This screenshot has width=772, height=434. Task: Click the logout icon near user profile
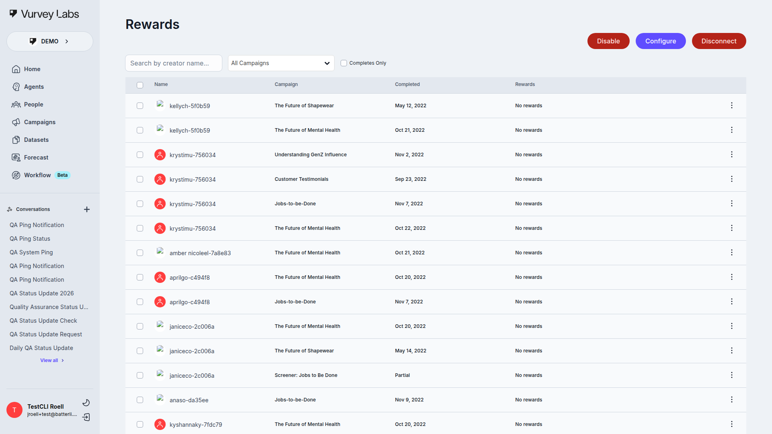click(86, 417)
